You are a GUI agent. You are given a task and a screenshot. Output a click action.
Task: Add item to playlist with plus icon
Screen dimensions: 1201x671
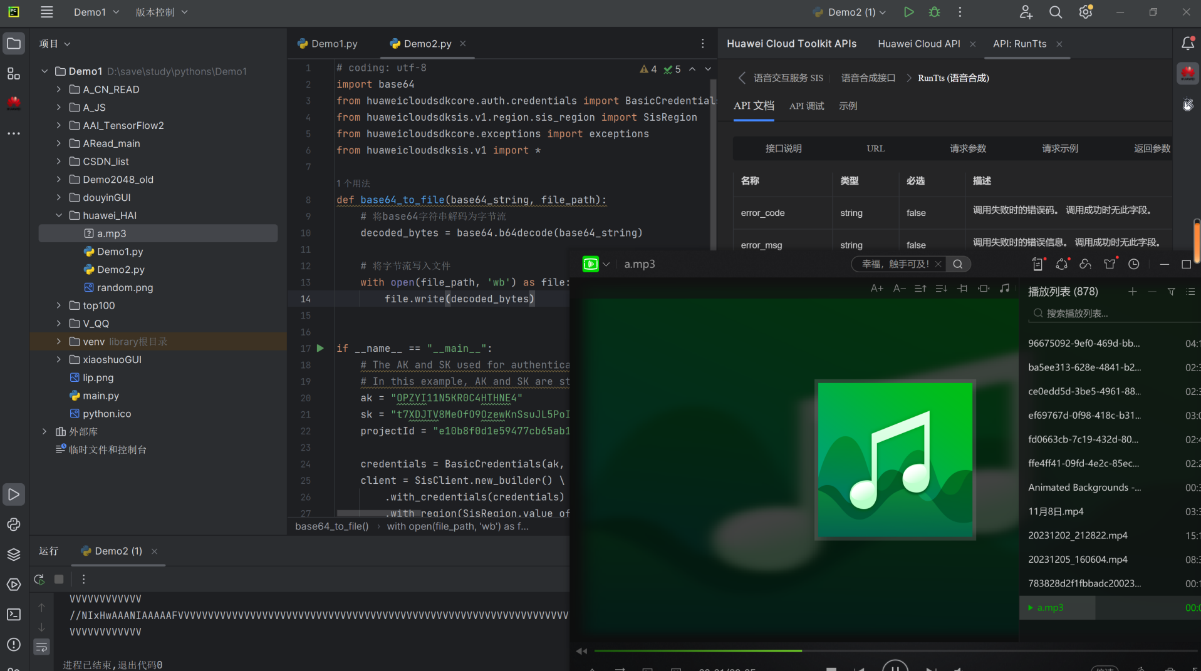click(1132, 292)
